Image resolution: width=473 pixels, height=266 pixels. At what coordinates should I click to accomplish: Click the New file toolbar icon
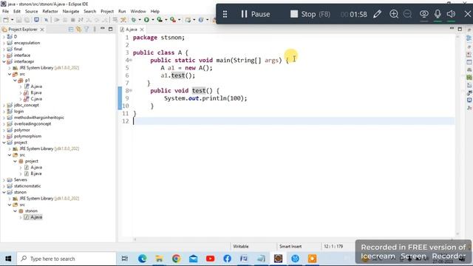6,20
